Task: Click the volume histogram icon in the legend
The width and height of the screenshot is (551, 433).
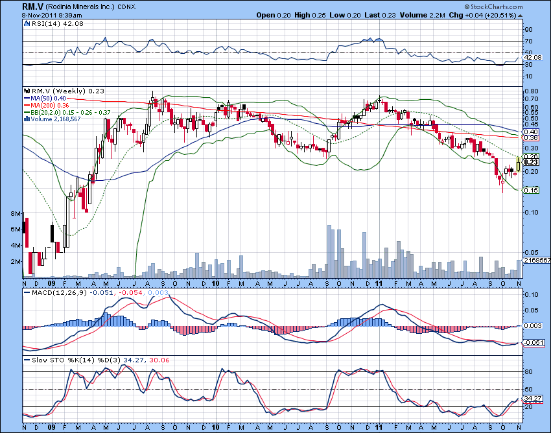Action: tap(27, 120)
